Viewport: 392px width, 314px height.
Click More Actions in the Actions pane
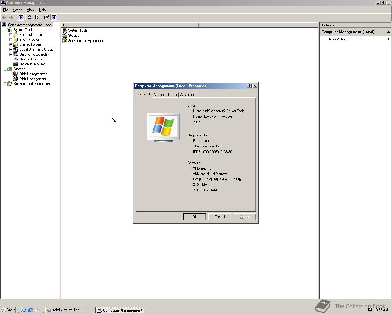[338, 39]
